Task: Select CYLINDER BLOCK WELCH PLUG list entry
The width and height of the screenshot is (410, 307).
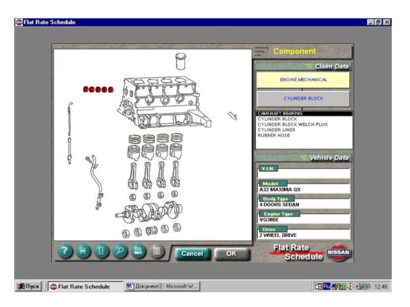Action: coord(304,124)
